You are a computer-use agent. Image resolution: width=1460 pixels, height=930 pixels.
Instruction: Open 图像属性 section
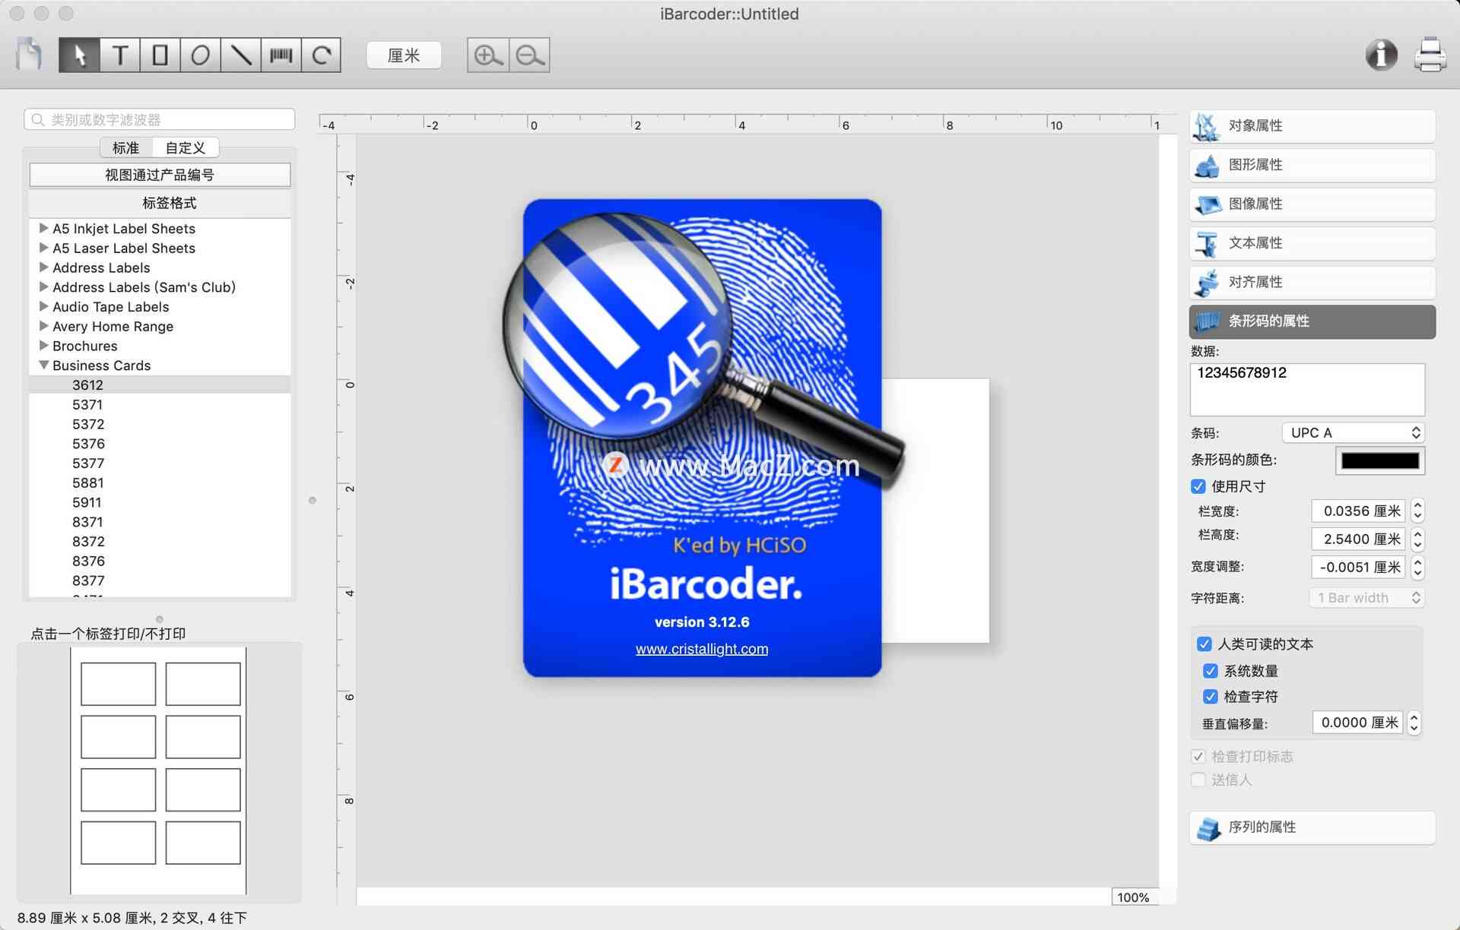coord(1312,204)
